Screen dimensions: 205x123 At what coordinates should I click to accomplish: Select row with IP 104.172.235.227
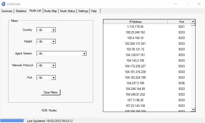click(147, 66)
